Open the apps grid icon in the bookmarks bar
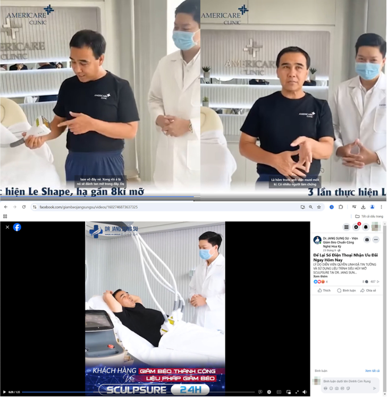388x398 pixels. coord(5,217)
